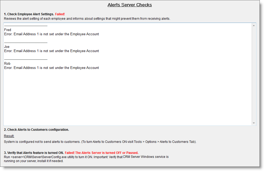Select the name 'Rob' in results
The height and width of the screenshot is (171, 264).
[7, 64]
